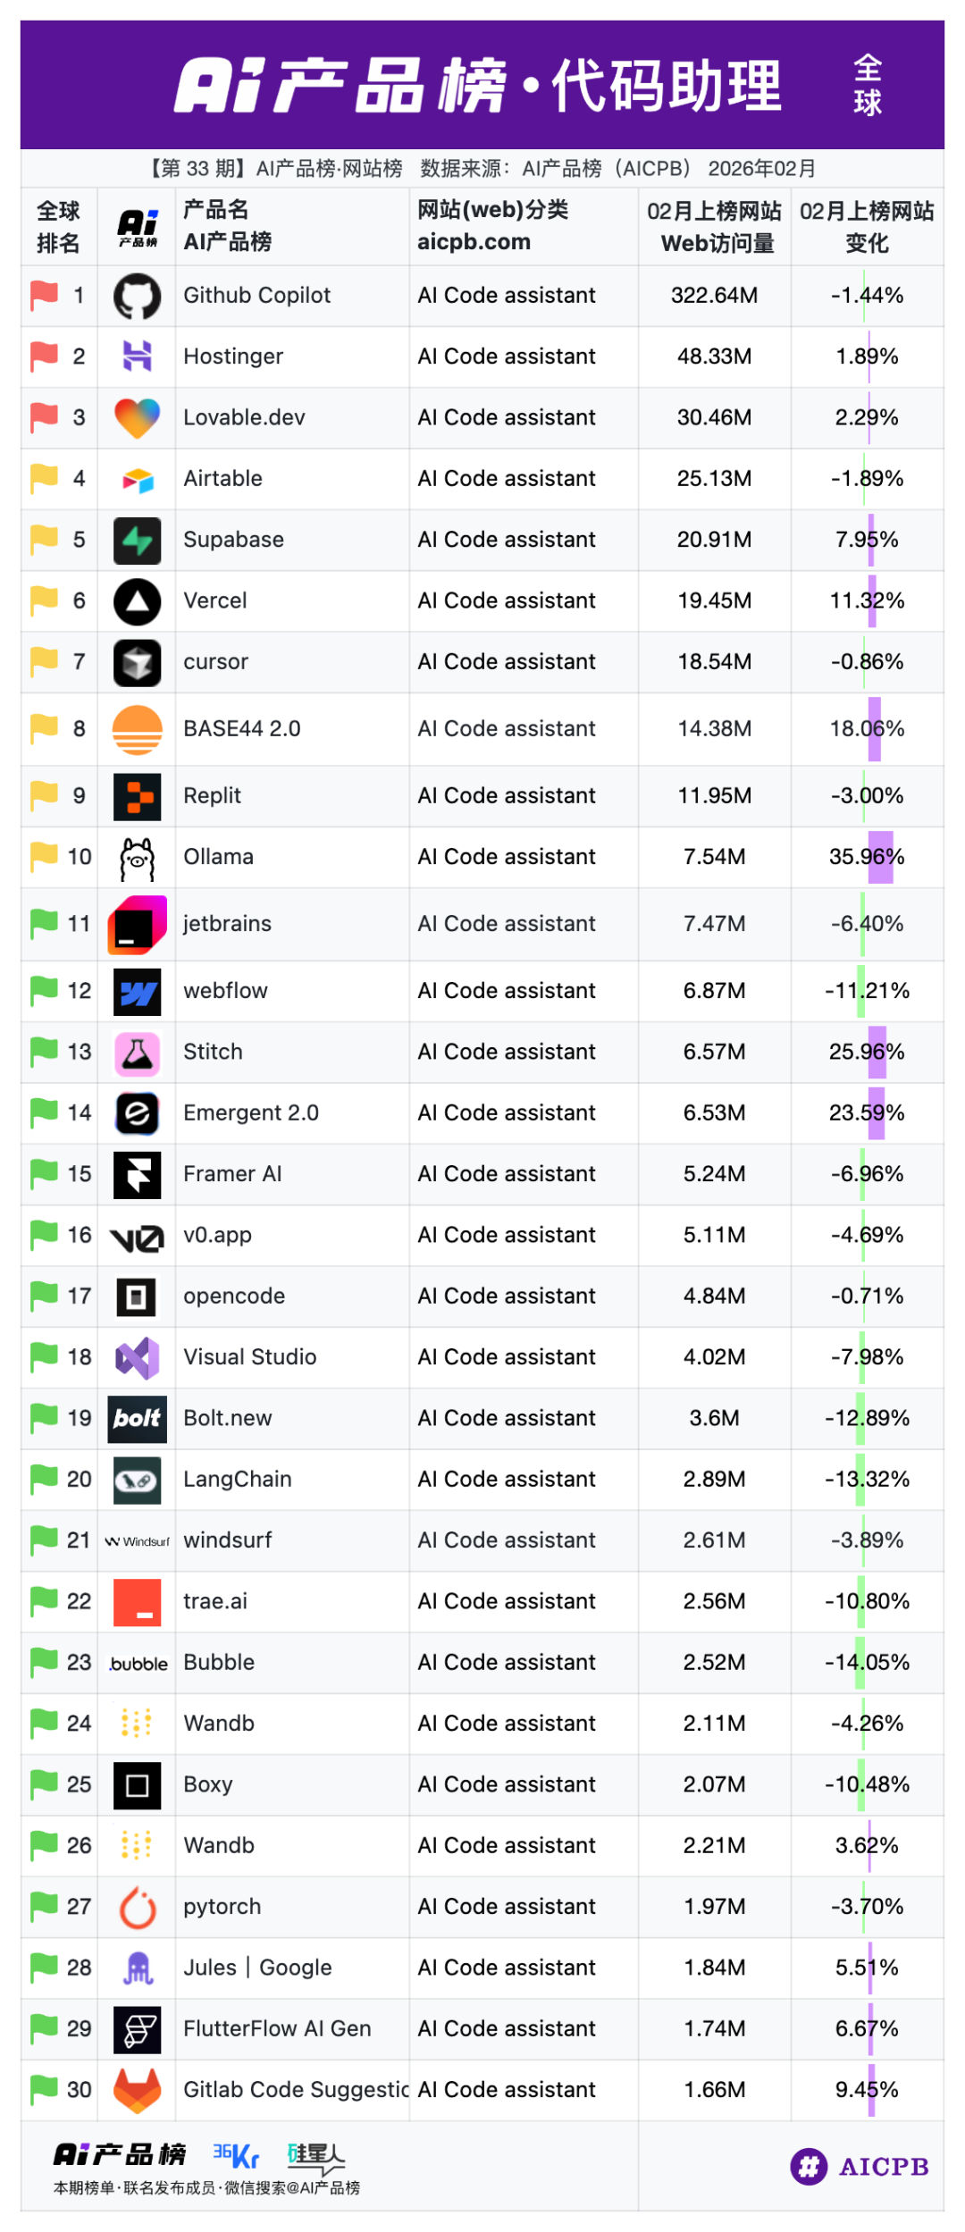Click the Github Copilot octocat logo
This screenshot has height=2232, width=965.
[137, 297]
